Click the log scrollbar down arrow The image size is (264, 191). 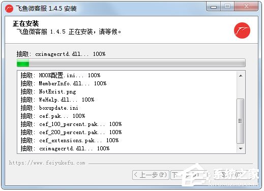pyautogui.click(x=241, y=149)
